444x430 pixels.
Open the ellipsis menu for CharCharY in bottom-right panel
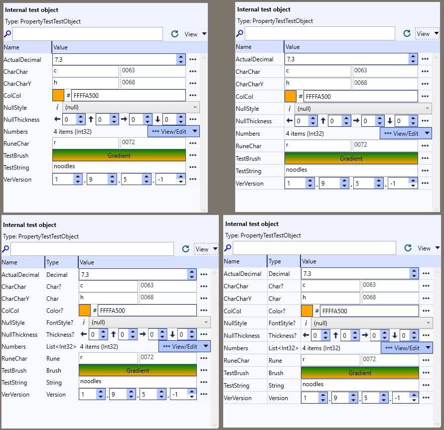click(x=426, y=298)
